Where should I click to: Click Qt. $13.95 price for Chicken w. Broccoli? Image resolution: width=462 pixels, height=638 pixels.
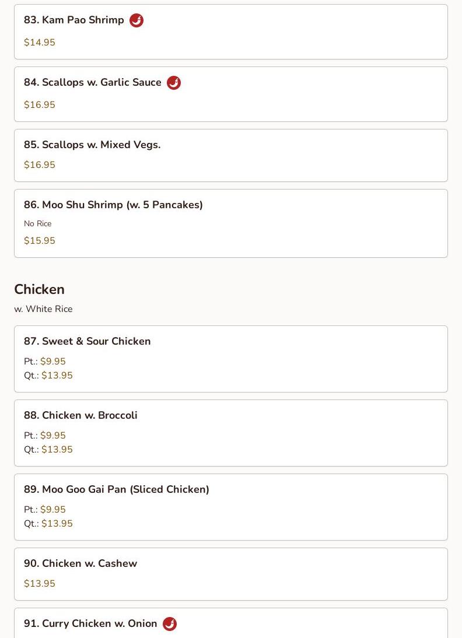(x=57, y=450)
